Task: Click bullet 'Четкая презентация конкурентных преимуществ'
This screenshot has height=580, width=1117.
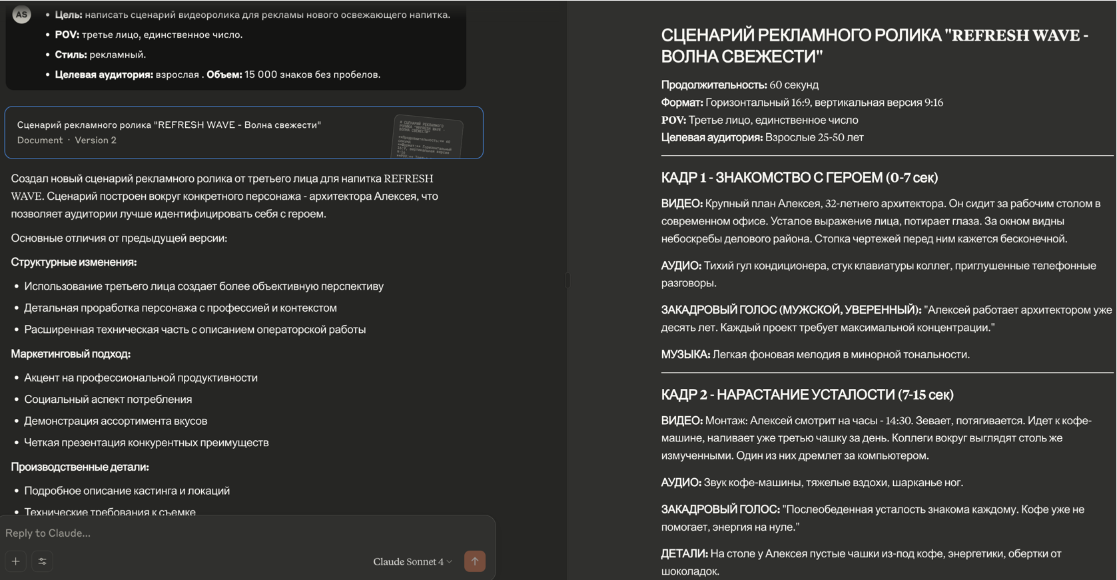Action: click(x=147, y=442)
